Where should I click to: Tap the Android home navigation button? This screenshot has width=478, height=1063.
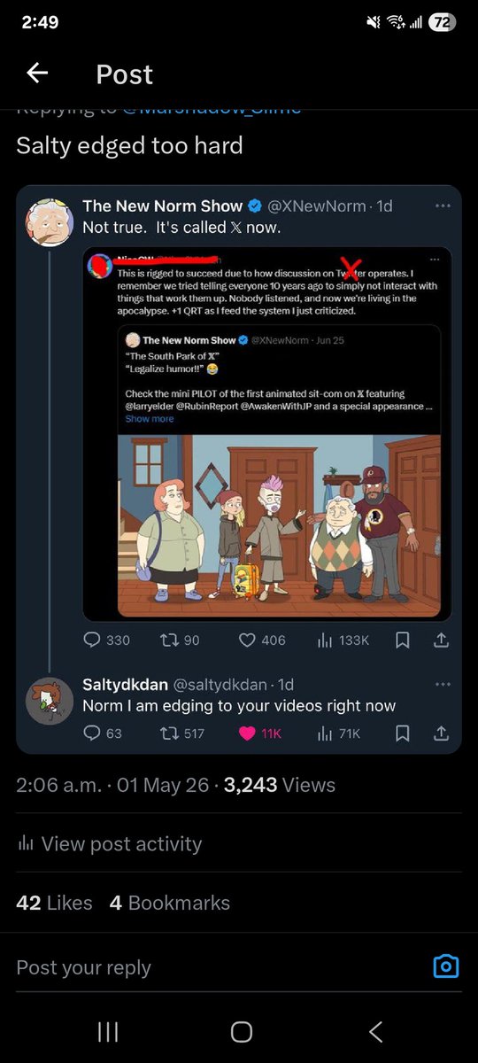pyautogui.click(x=241, y=1031)
